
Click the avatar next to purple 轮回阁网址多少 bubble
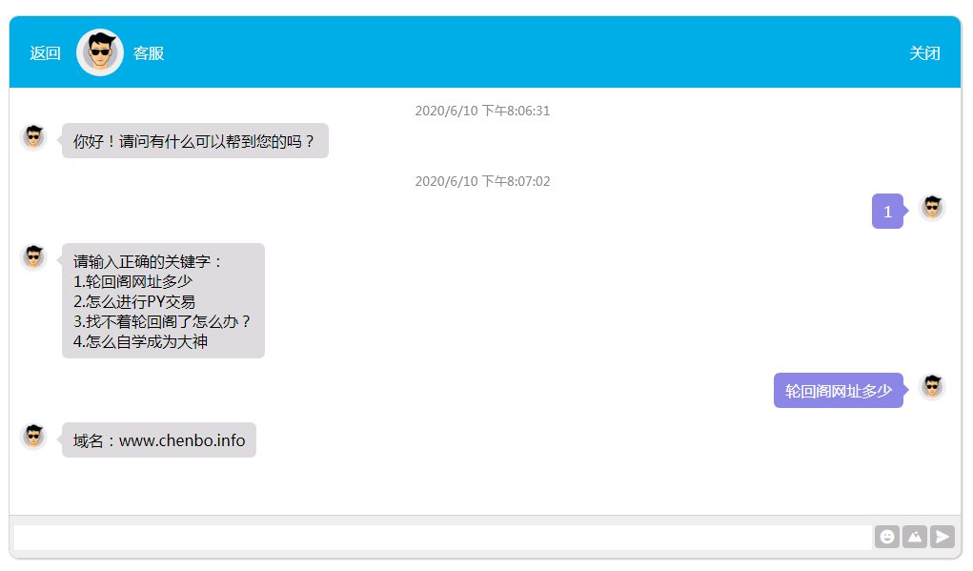[x=932, y=387]
